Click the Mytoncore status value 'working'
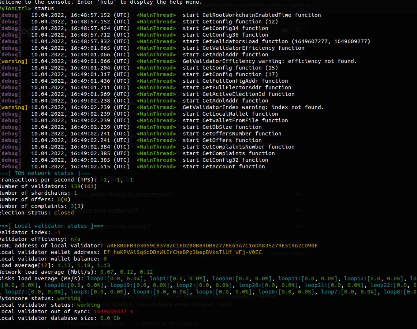Screen dimensions: 417x329 coord(69,298)
